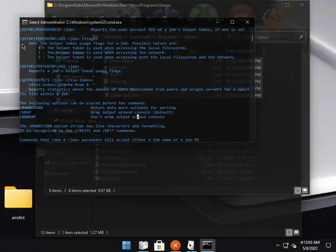Click the /SETHELPERTOKENFLAGS <job> <flags> line
Viewport: 336px width, 252px height.
pyautogui.click(x=59, y=39)
